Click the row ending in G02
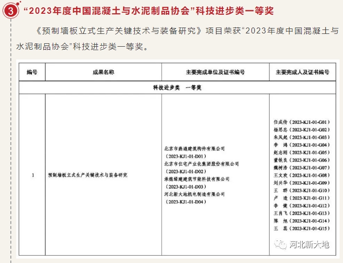 (x=302, y=130)
